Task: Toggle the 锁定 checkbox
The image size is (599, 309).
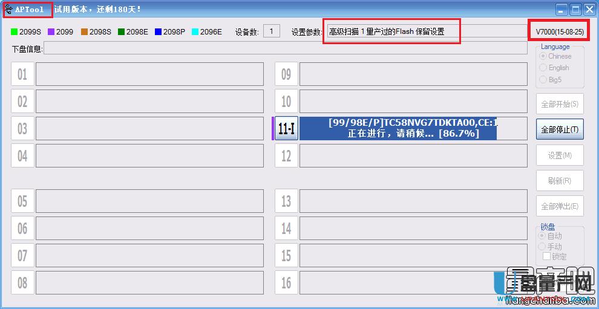Action: click(x=547, y=256)
